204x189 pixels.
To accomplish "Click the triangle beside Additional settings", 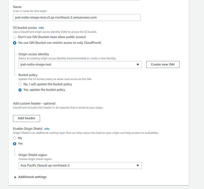I will tap(16, 177).
